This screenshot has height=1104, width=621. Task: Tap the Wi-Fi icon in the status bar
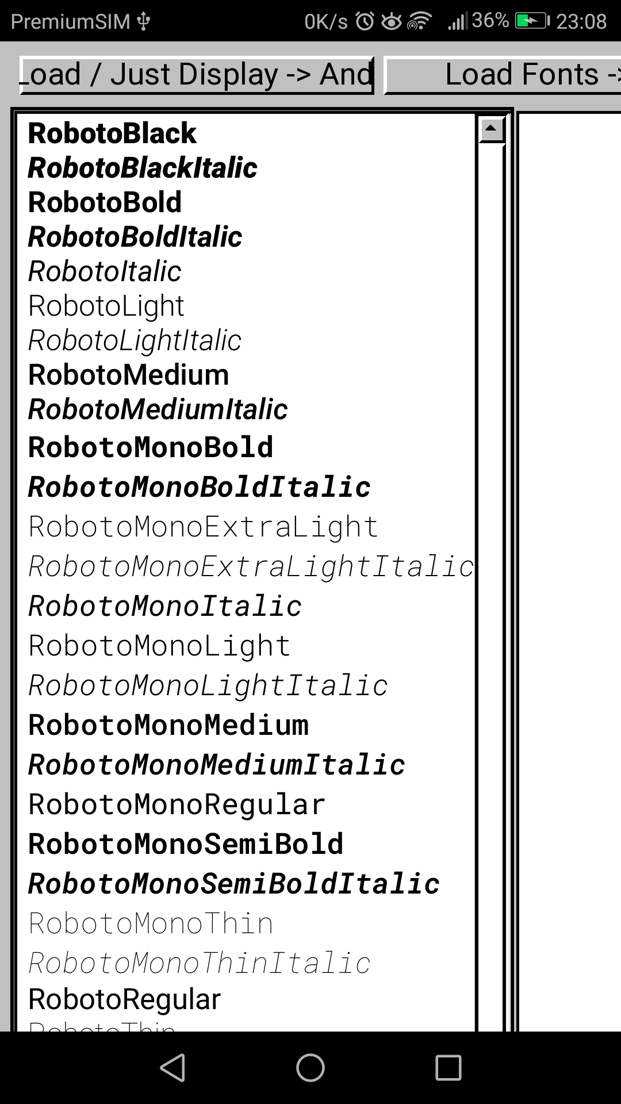click(419, 21)
